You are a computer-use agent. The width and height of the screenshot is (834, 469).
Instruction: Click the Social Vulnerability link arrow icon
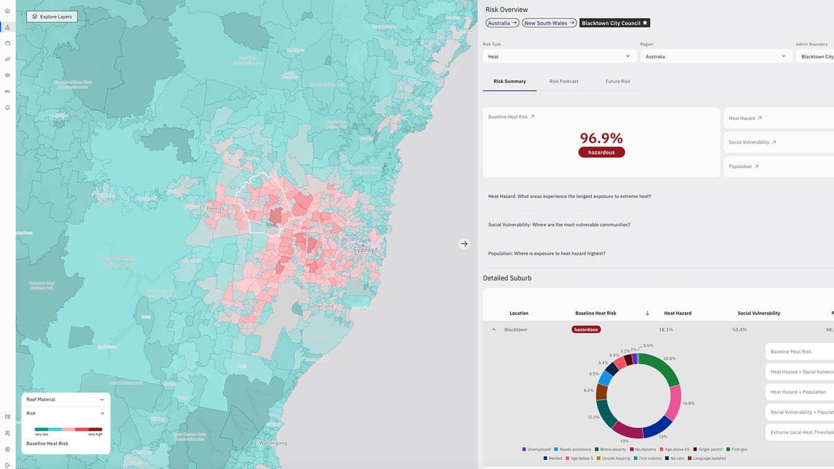point(774,142)
